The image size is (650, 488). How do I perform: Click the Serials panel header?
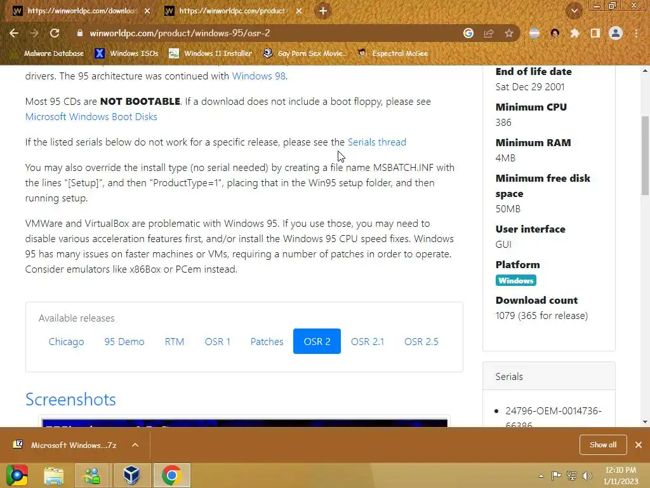[549, 376]
